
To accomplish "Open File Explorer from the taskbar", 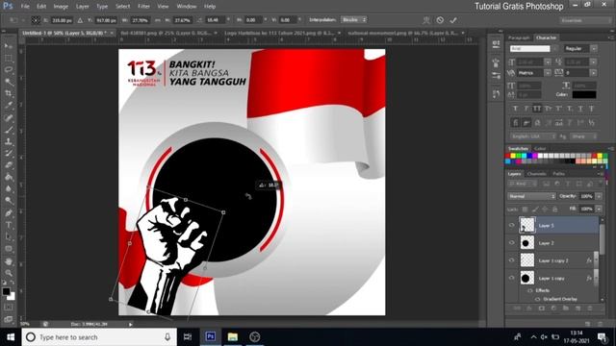I will click(233, 337).
